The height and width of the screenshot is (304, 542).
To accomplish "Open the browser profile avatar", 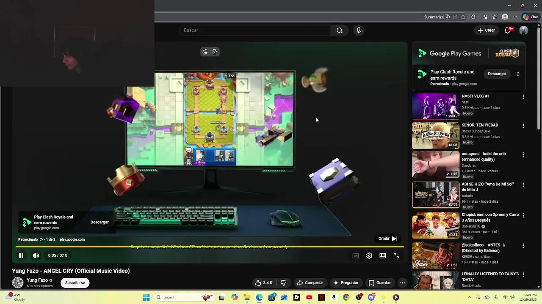I will coord(505,17).
